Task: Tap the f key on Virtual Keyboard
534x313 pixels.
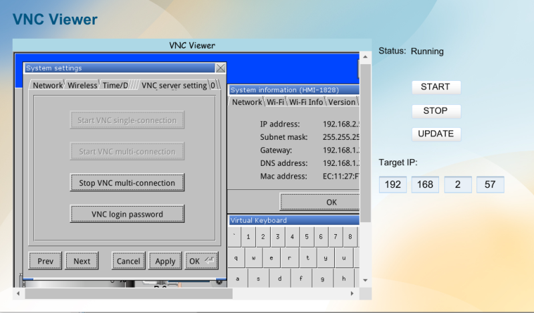Action: pos(301,279)
